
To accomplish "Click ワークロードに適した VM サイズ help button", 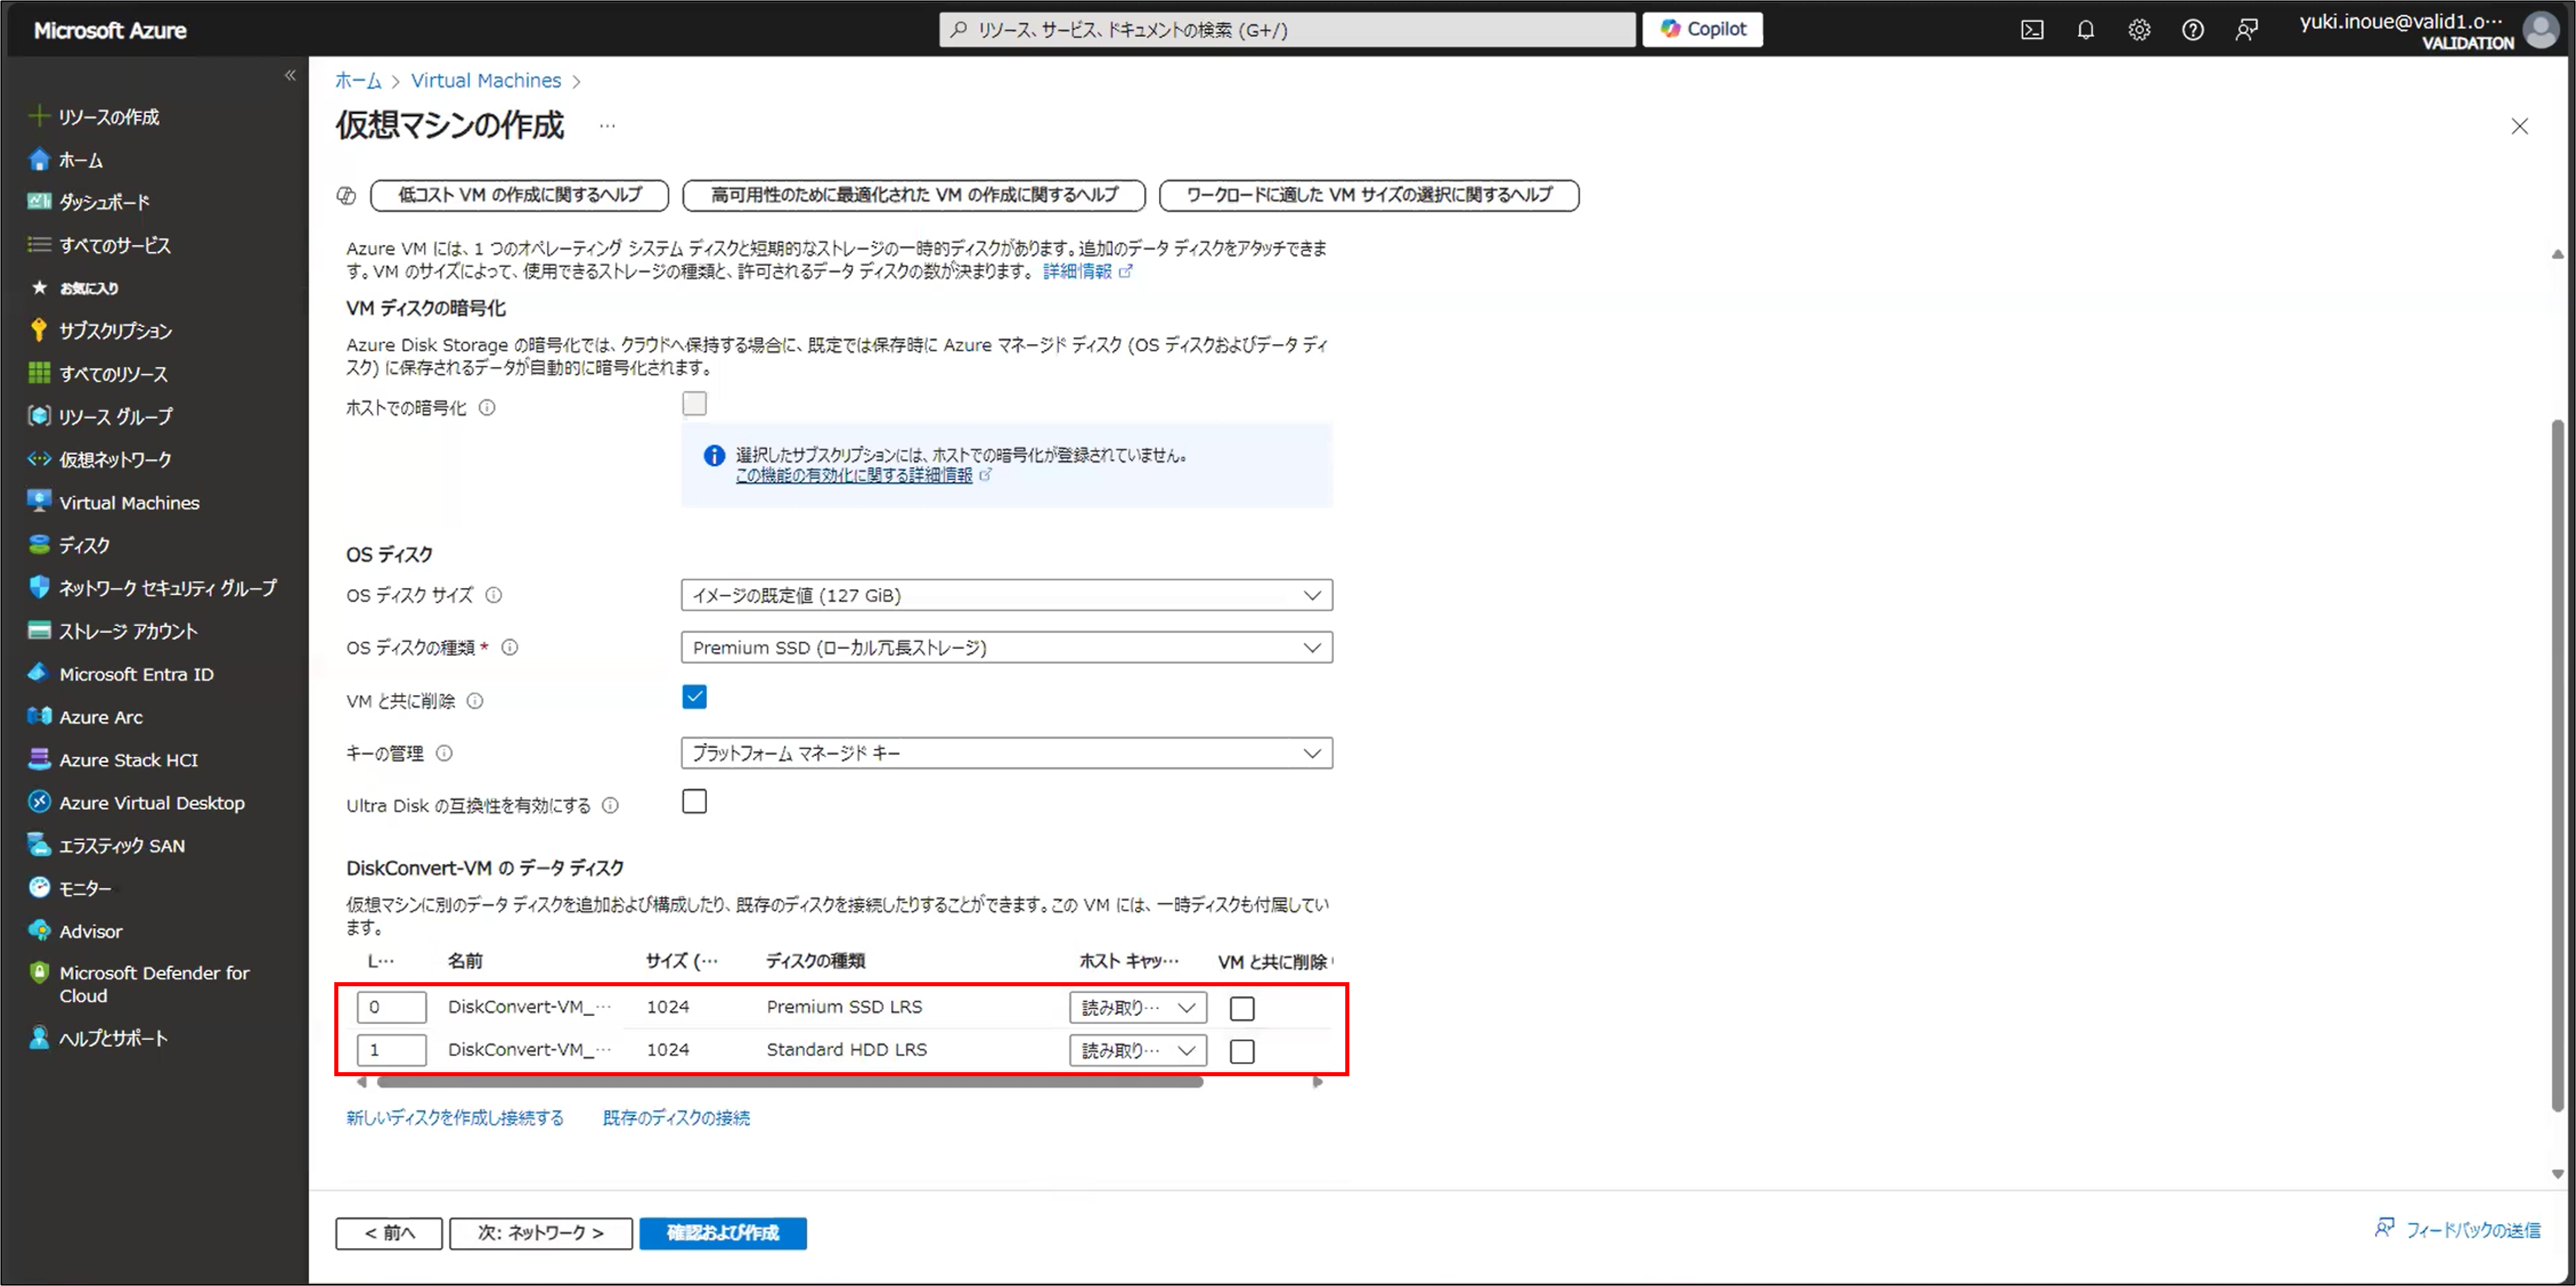I will [1369, 195].
